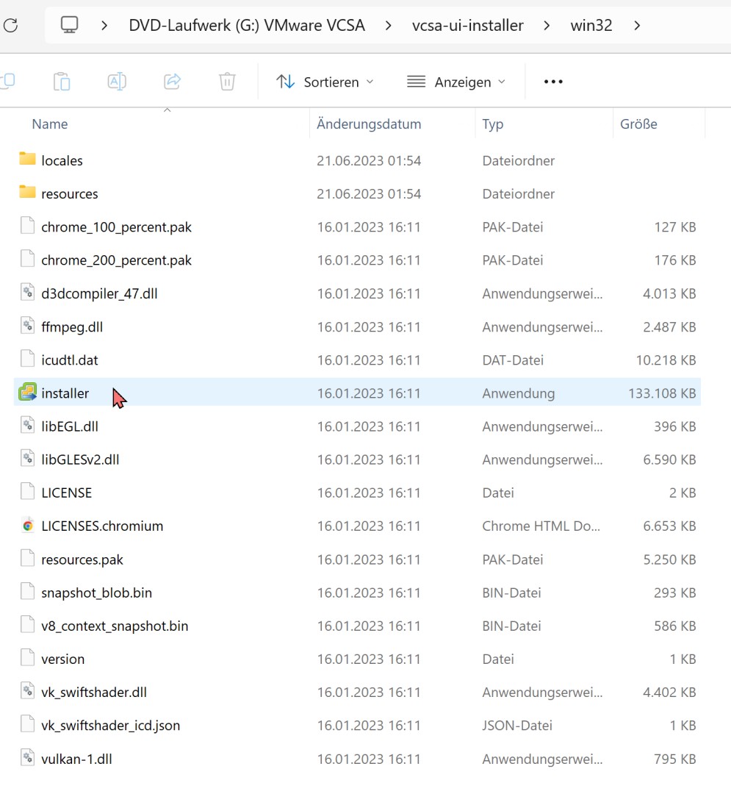Sort by the Größe column header

638,124
